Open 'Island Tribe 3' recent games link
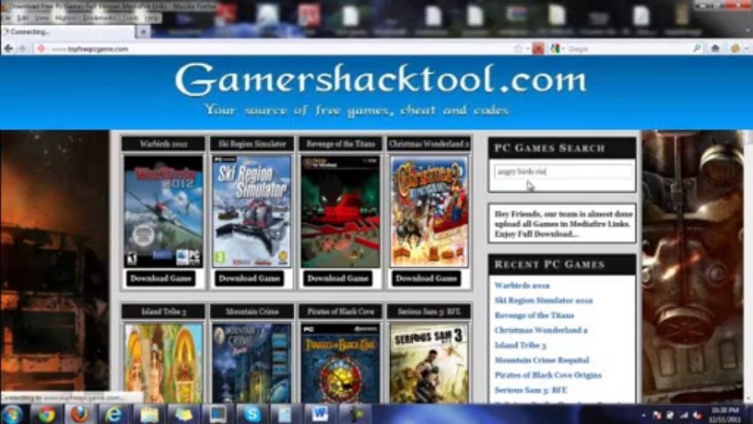This screenshot has width=753, height=424. (x=520, y=345)
